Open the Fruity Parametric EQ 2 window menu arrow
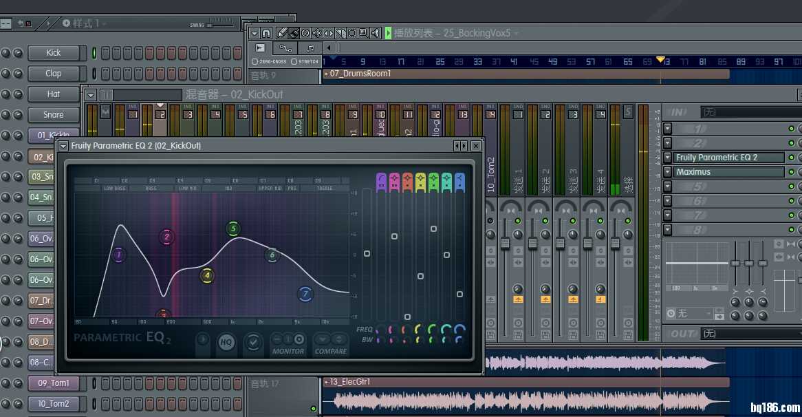The image size is (802, 417). [63, 146]
